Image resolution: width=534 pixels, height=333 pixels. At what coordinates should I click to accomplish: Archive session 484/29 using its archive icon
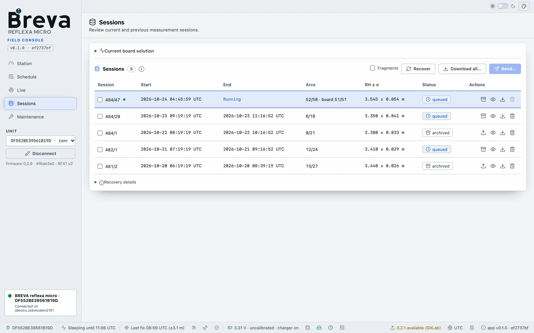point(483,116)
